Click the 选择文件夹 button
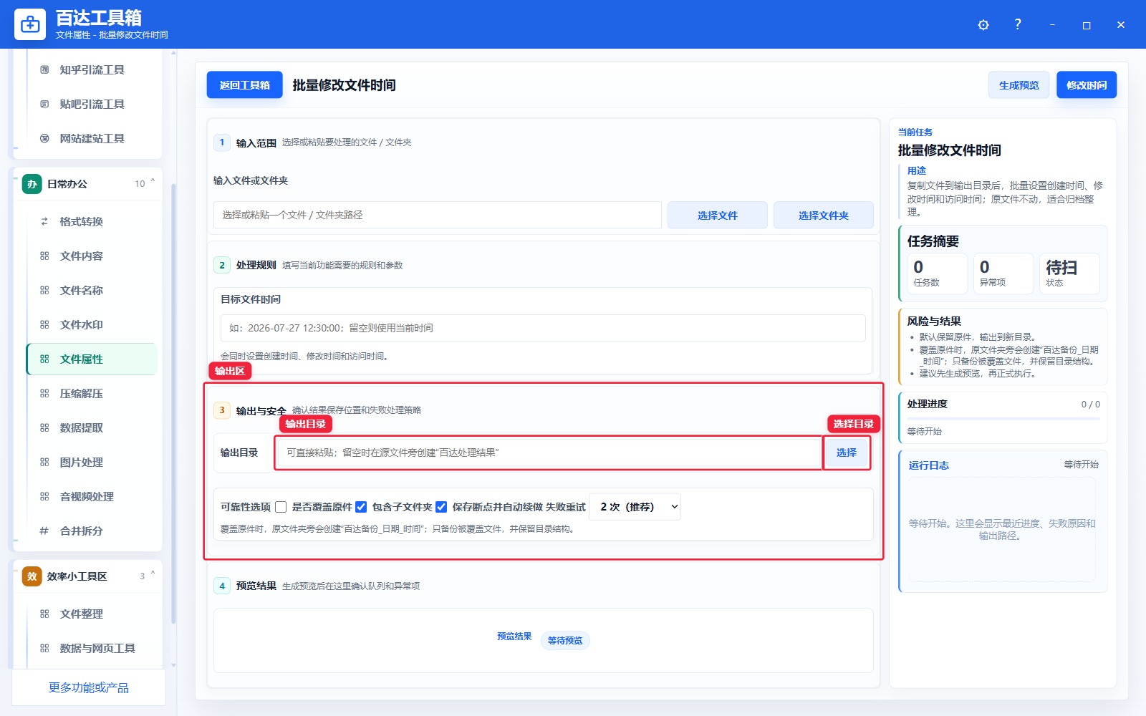 coord(824,215)
